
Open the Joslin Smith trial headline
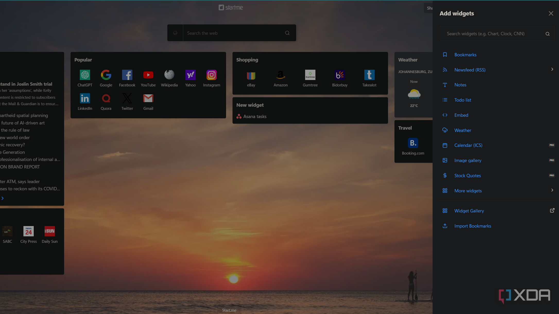coord(26,84)
